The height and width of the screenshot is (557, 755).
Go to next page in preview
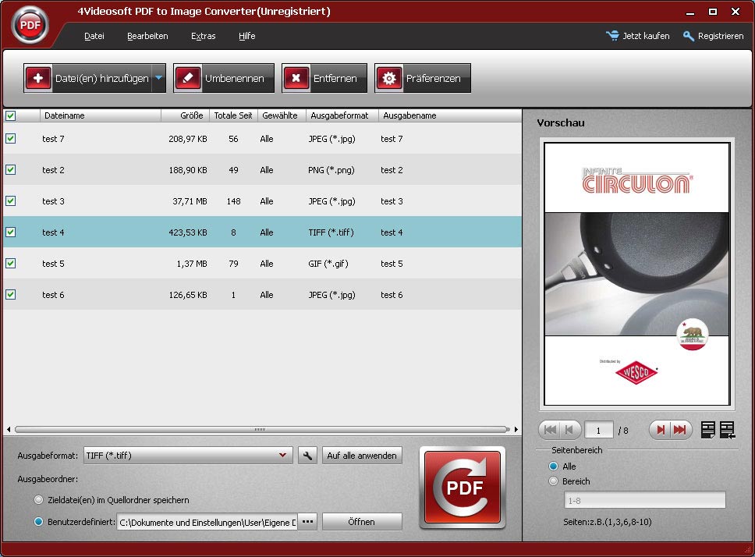(x=661, y=430)
